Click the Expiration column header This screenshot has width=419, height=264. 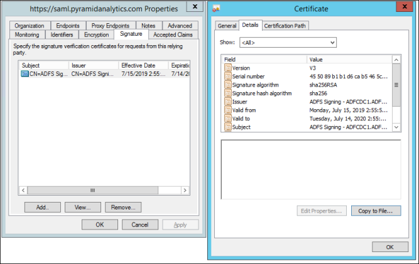(179, 65)
